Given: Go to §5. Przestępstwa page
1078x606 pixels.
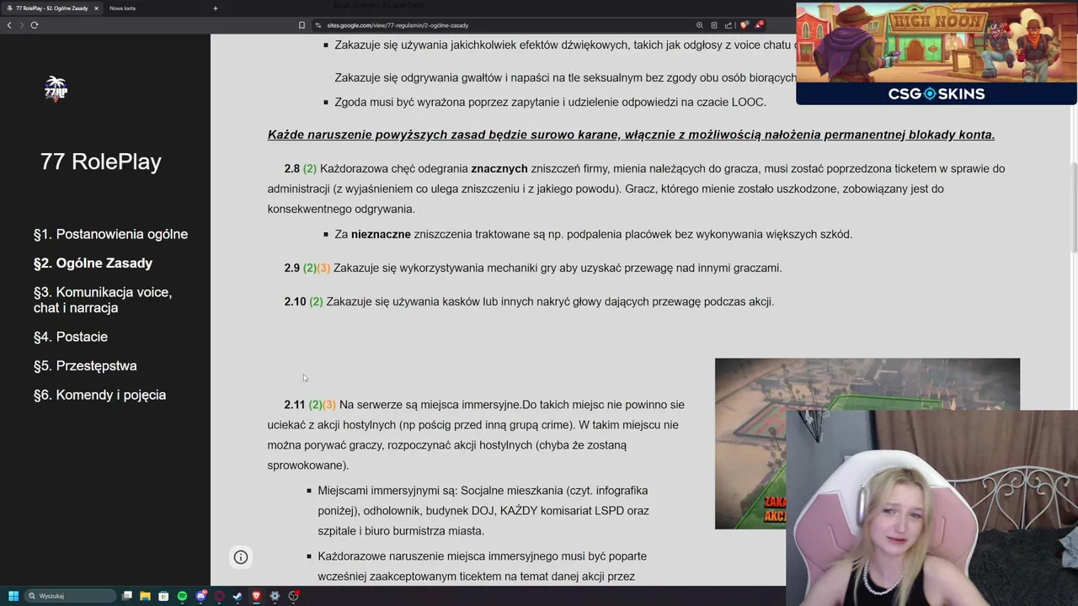Looking at the screenshot, I should pyautogui.click(x=85, y=366).
